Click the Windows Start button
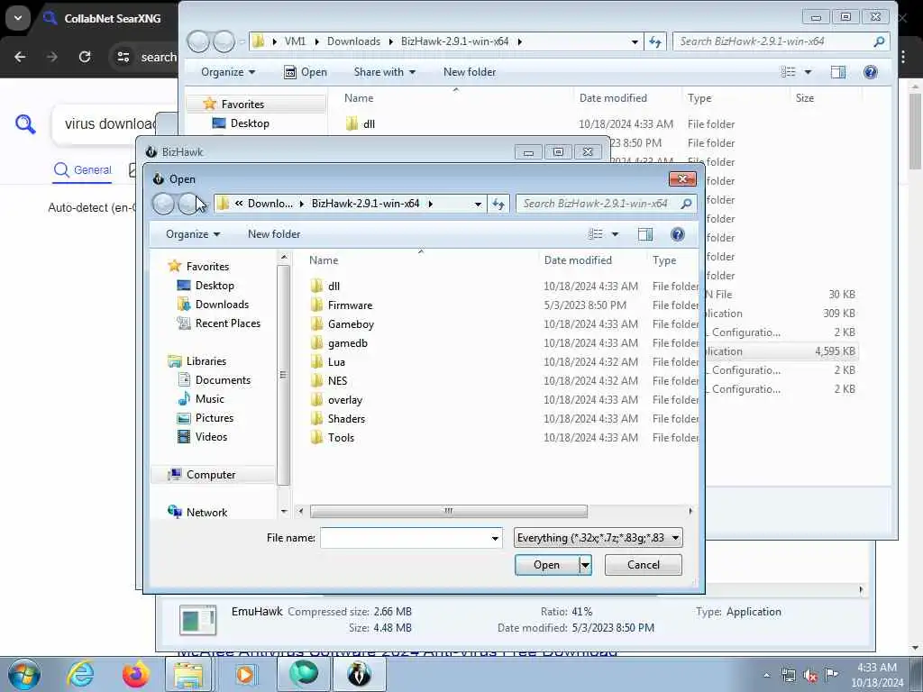Image resolution: width=923 pixels, height=692 pixels. pos(24,674)
